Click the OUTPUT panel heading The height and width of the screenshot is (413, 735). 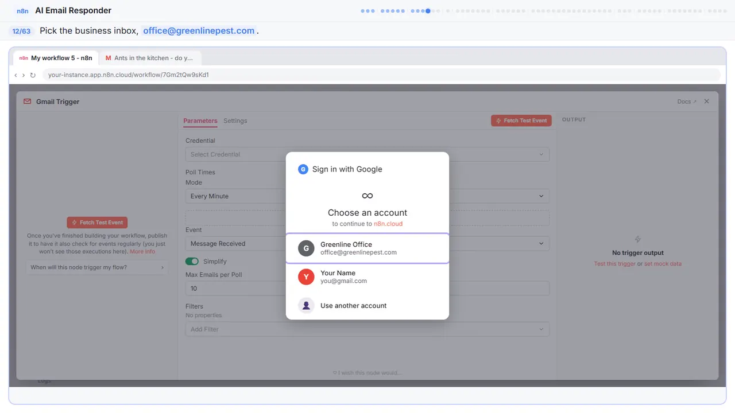[574, 120]
